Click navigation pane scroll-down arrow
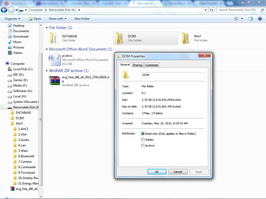Screen dimensions: 266x199 point(41,197)
